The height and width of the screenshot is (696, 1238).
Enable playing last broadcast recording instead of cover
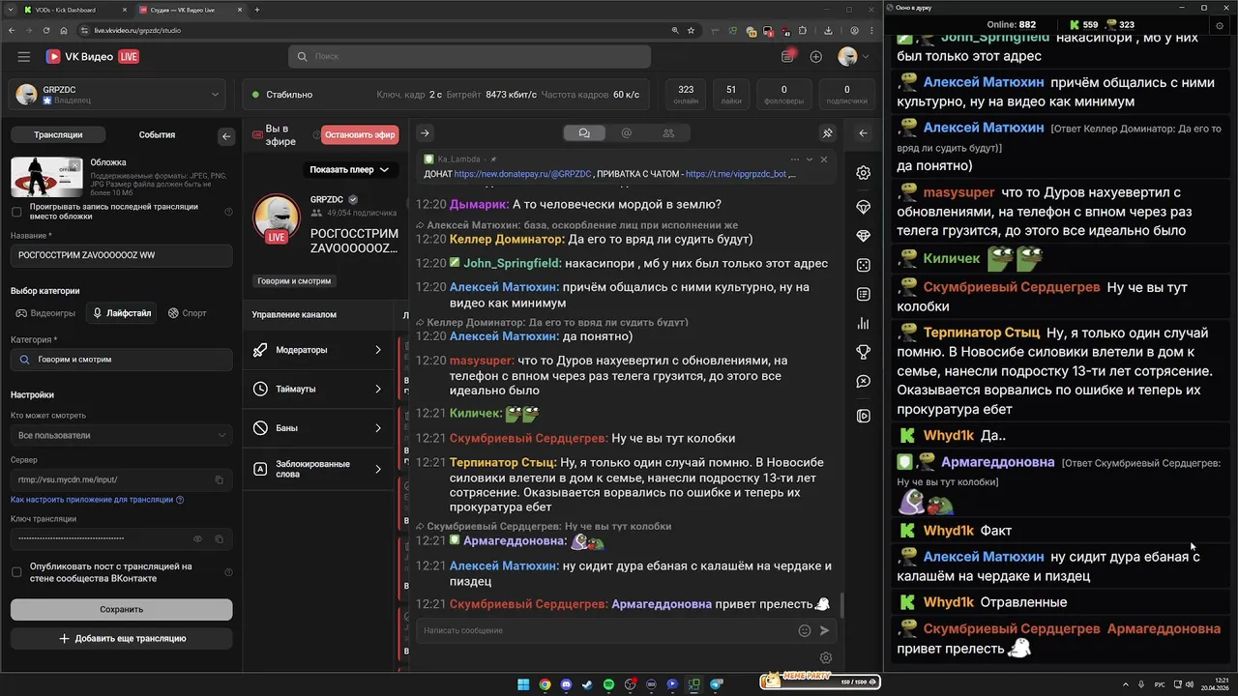tap(16, 212)
